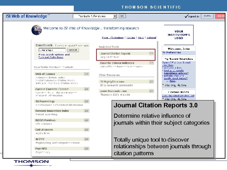Open the View My Cited Articles List link
The width and height of the screenshot is (227, 170).
click(178, 96)
